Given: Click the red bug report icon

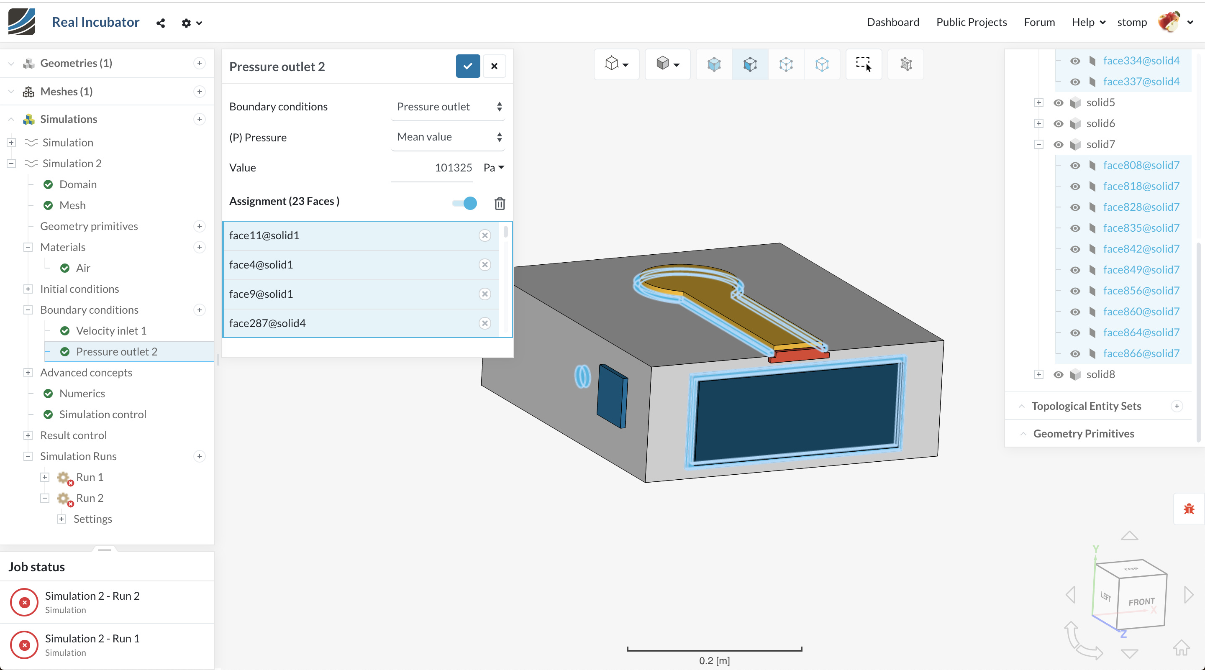Looking at the screenshot, I should point(1189,509).
